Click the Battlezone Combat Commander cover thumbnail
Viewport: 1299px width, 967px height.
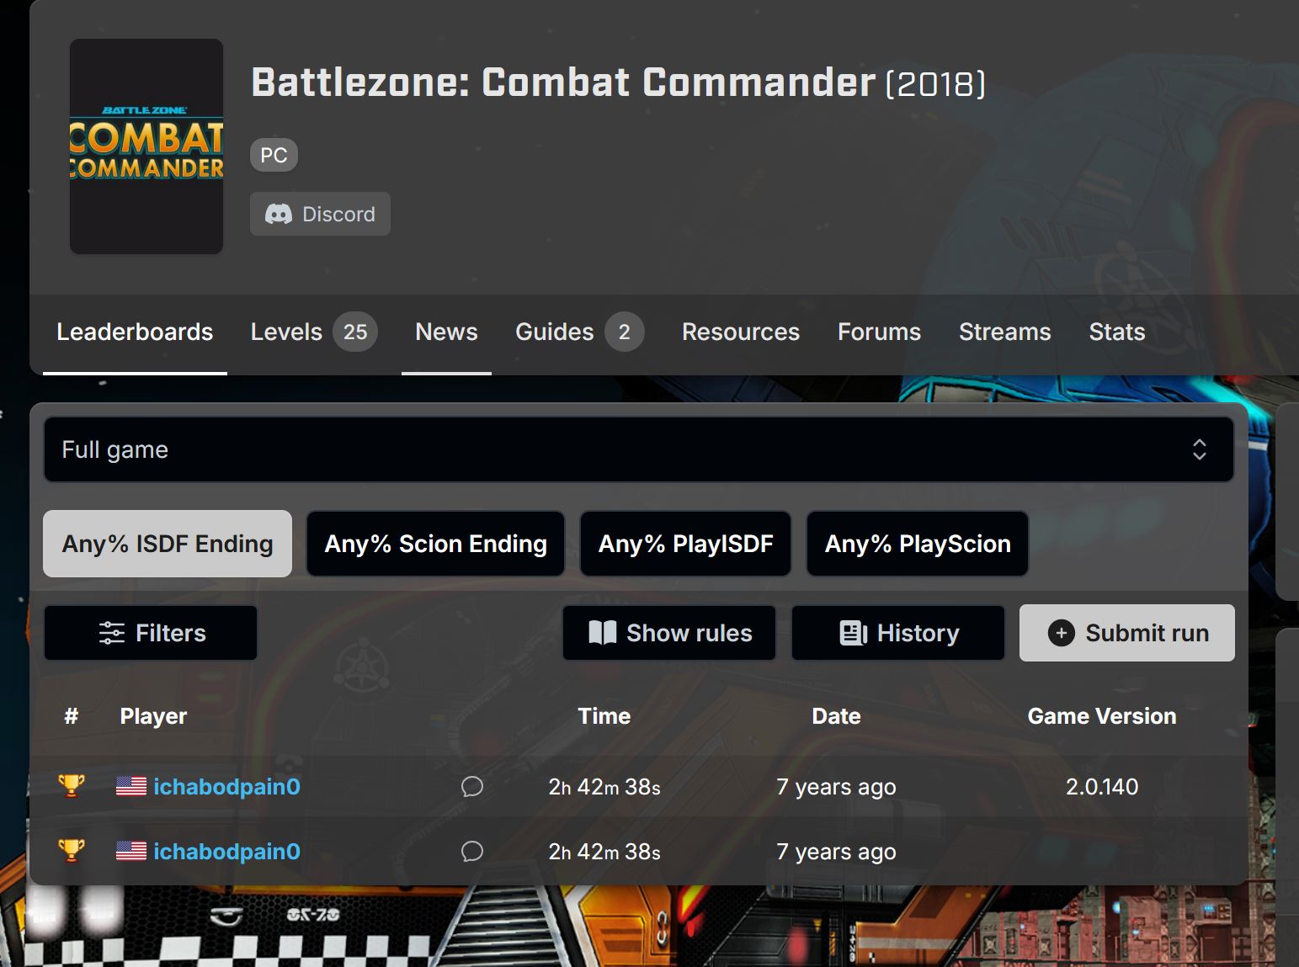point(146,146)
